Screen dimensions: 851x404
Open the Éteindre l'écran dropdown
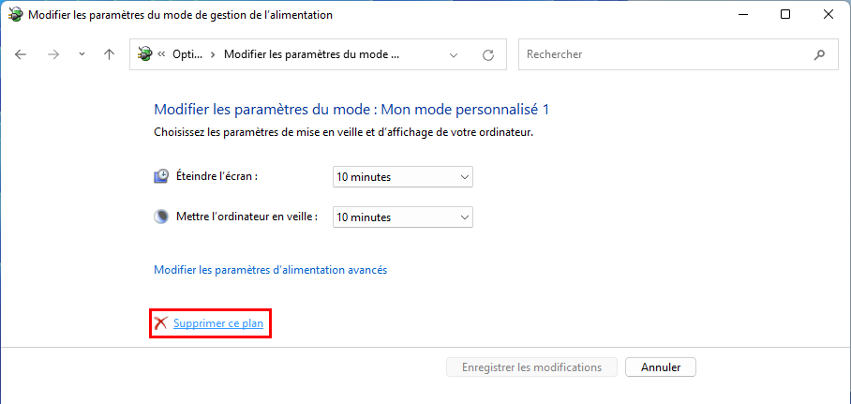coord(403,177)
